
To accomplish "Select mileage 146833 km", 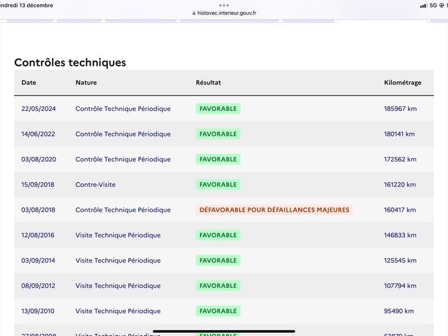I will [x=400, y=235].
